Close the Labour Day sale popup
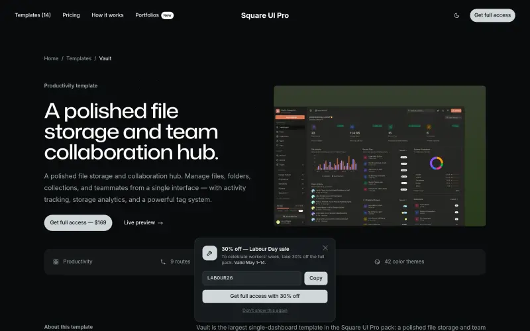530x331 pixels. point(325,248)
